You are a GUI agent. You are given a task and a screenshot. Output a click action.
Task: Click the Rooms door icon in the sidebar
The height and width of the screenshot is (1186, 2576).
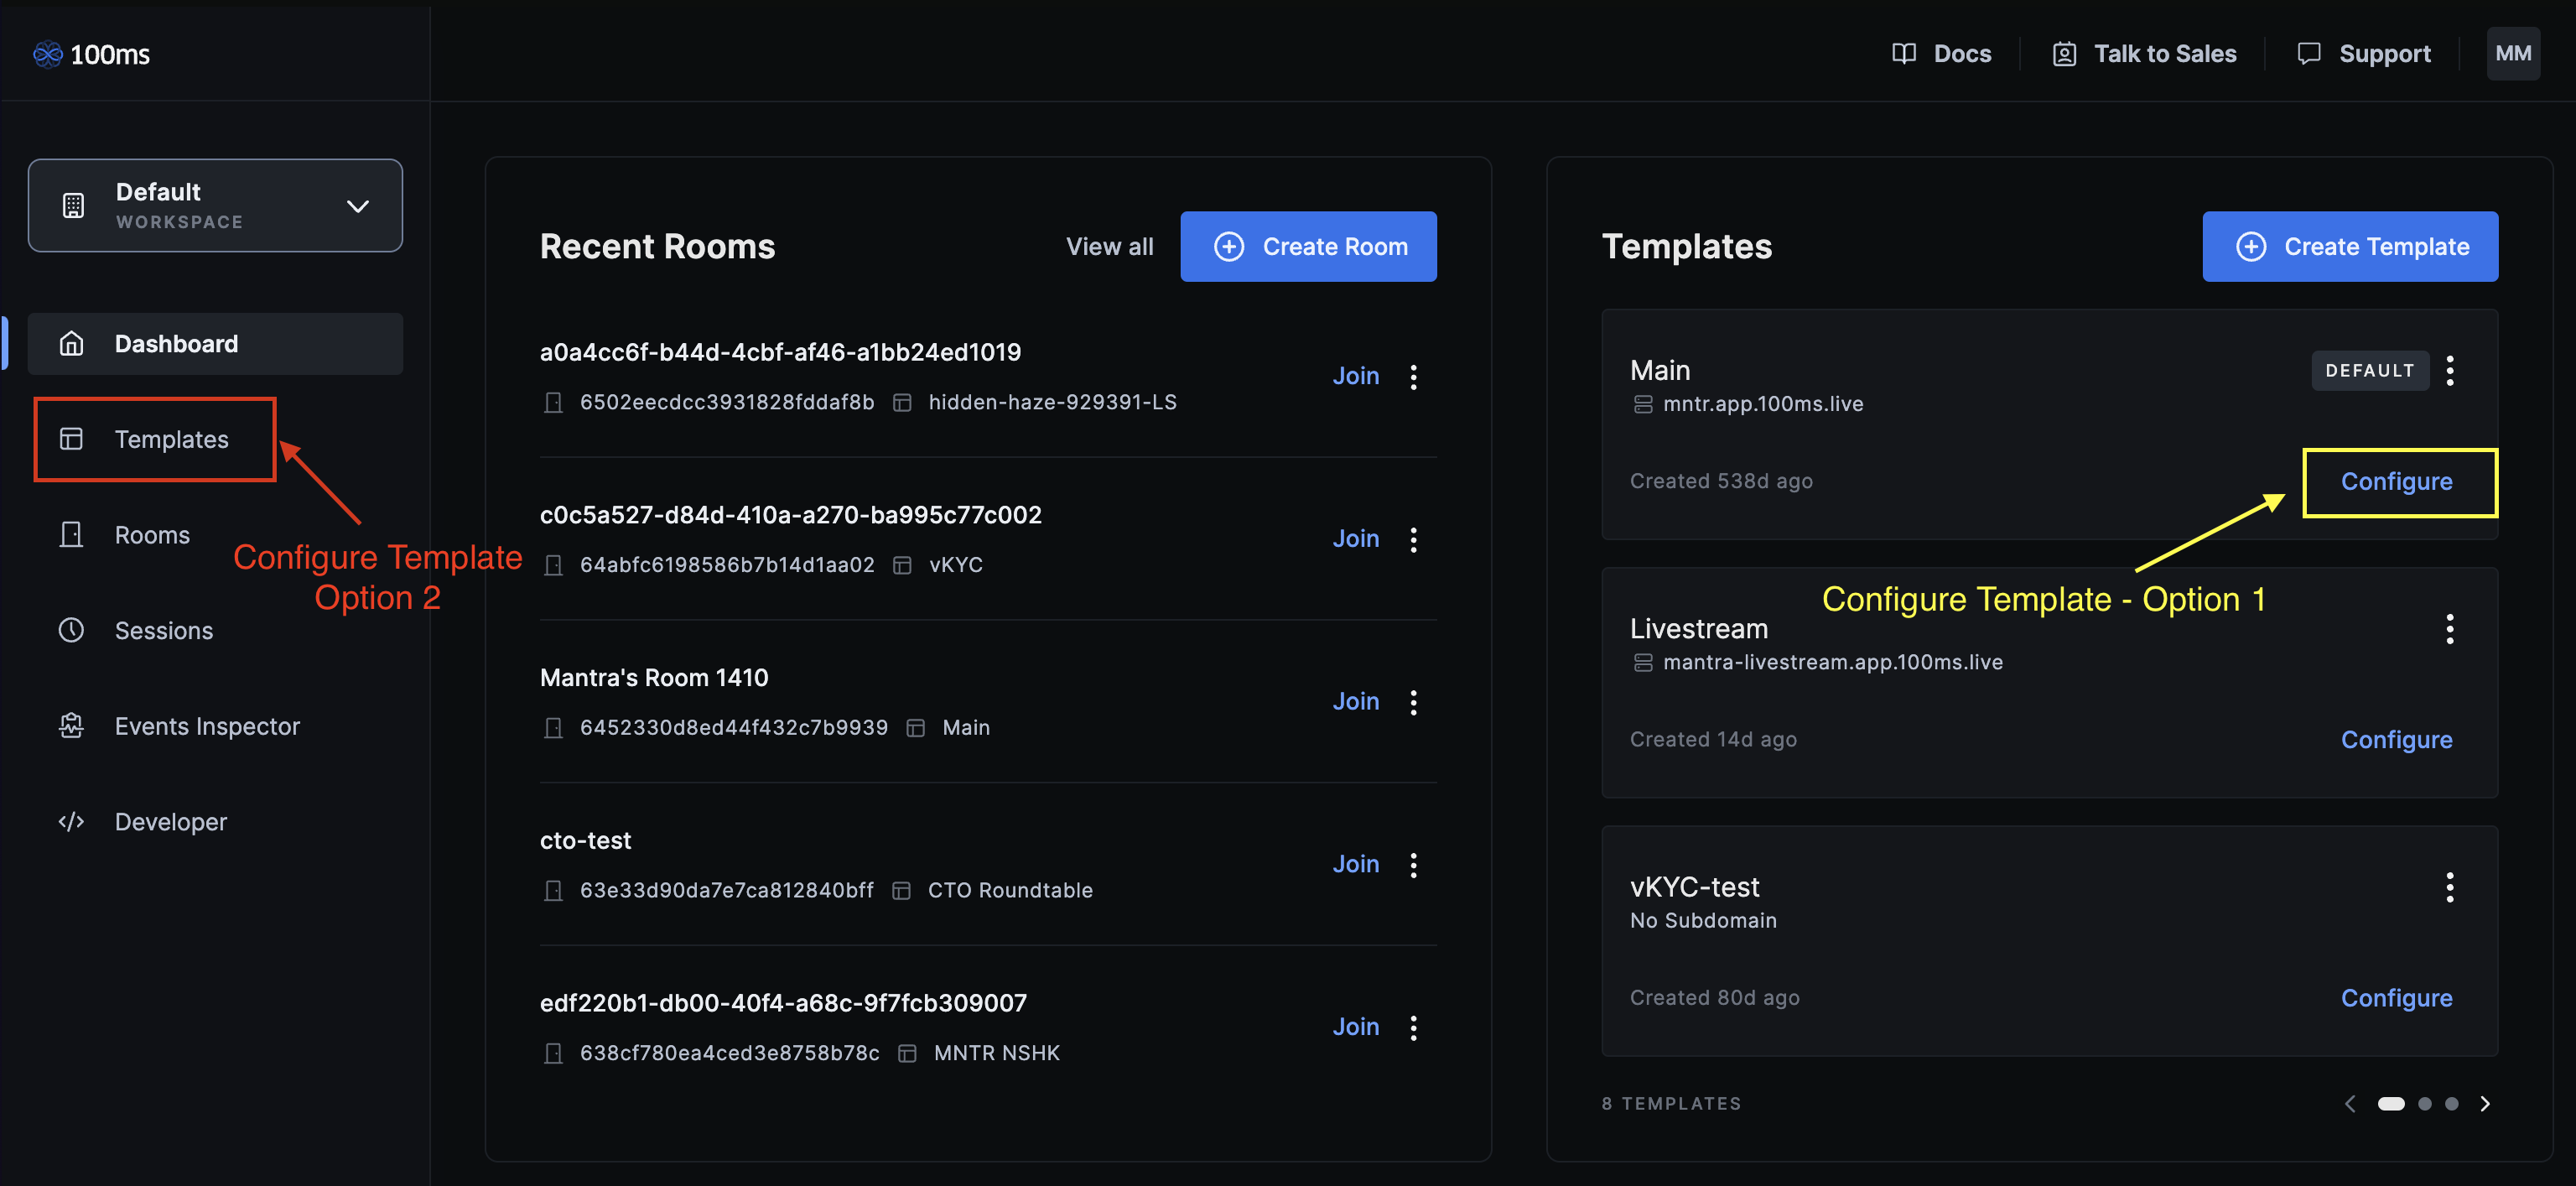pyautogui.click(x=71, y=535)
